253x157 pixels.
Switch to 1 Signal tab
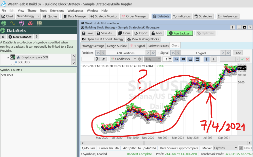coord(137,46)
